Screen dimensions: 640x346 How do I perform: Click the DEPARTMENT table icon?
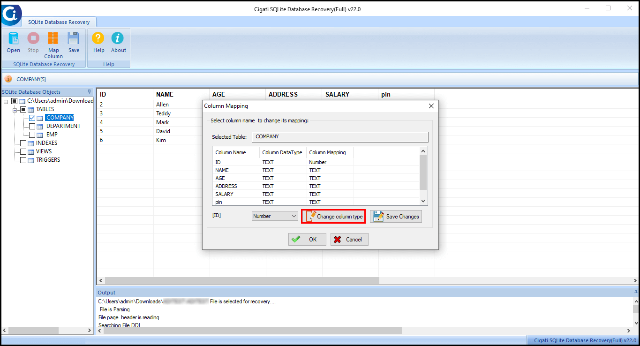click(x=40, y=126)
